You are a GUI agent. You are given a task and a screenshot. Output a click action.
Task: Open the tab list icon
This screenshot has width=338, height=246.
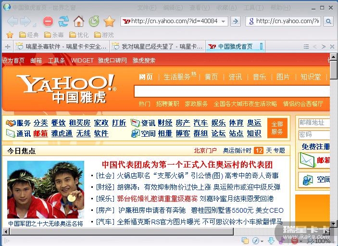tap(306, 47)
